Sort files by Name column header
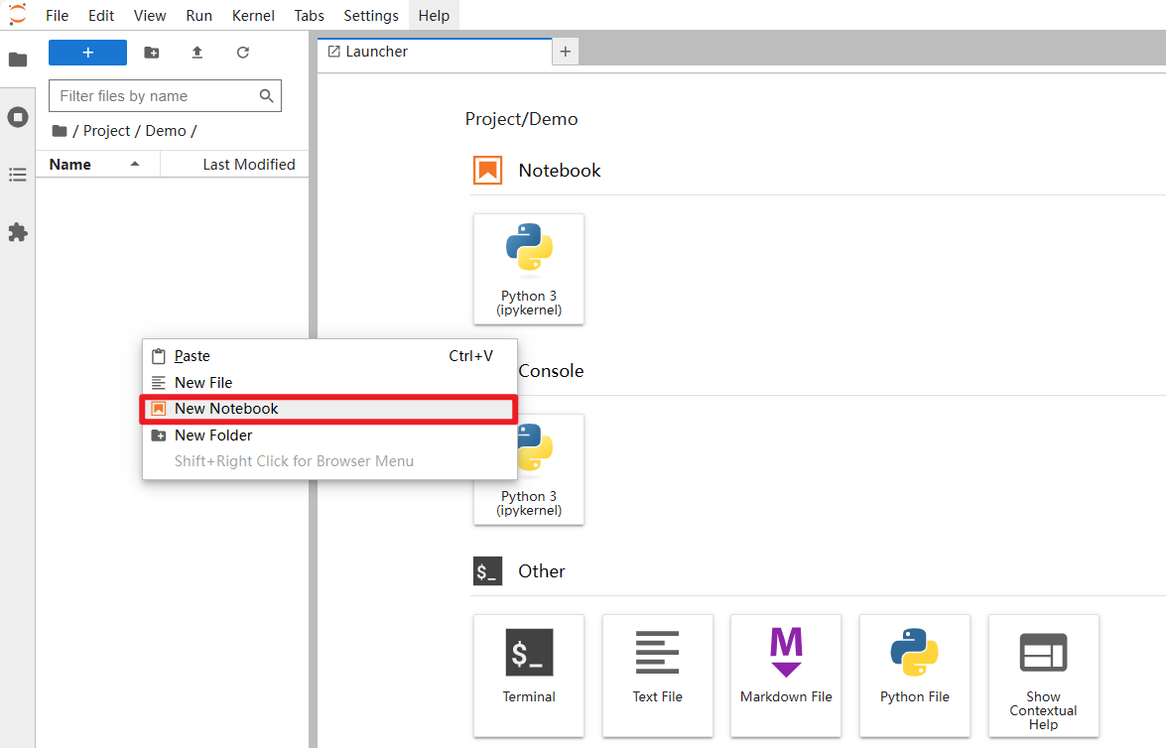This screenshot has width=1166, height=748. click(70, 165)
